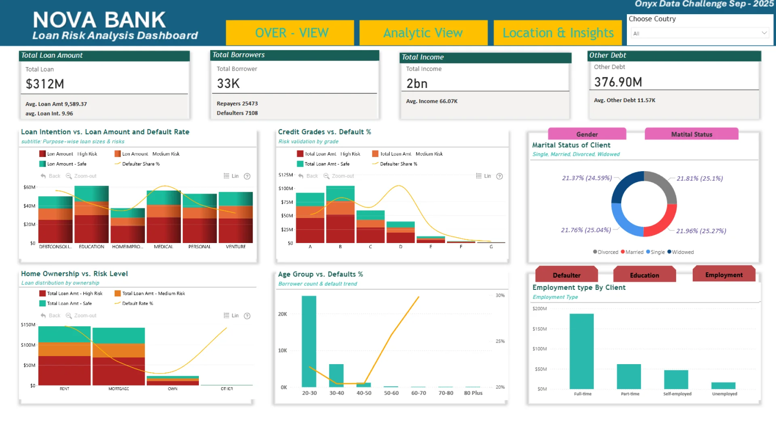Image resolution: width=776 pixels, height=436 pixels.
Task: Switch to Analytic View tab
Action: coord(423,33)
